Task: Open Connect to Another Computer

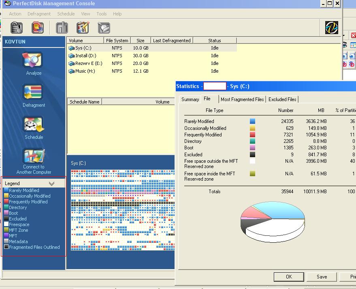Action: point(34,161)
